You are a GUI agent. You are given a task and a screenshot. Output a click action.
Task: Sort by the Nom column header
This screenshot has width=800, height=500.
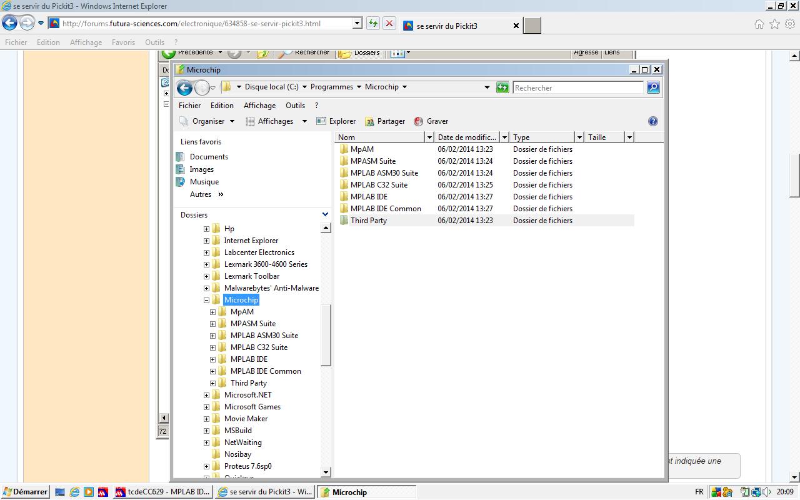click(x=380, y=137)
